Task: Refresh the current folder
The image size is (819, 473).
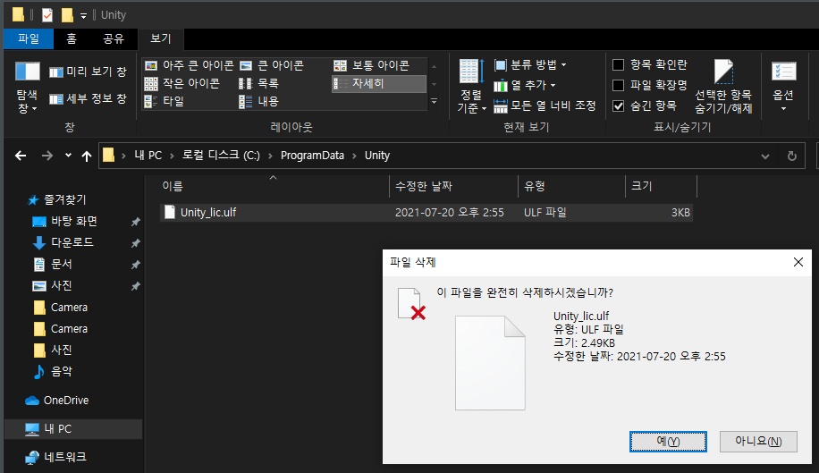Action: [792, 156]
